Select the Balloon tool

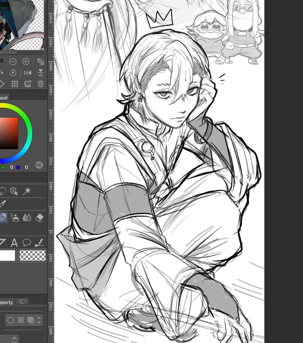(x=27, y=242)
